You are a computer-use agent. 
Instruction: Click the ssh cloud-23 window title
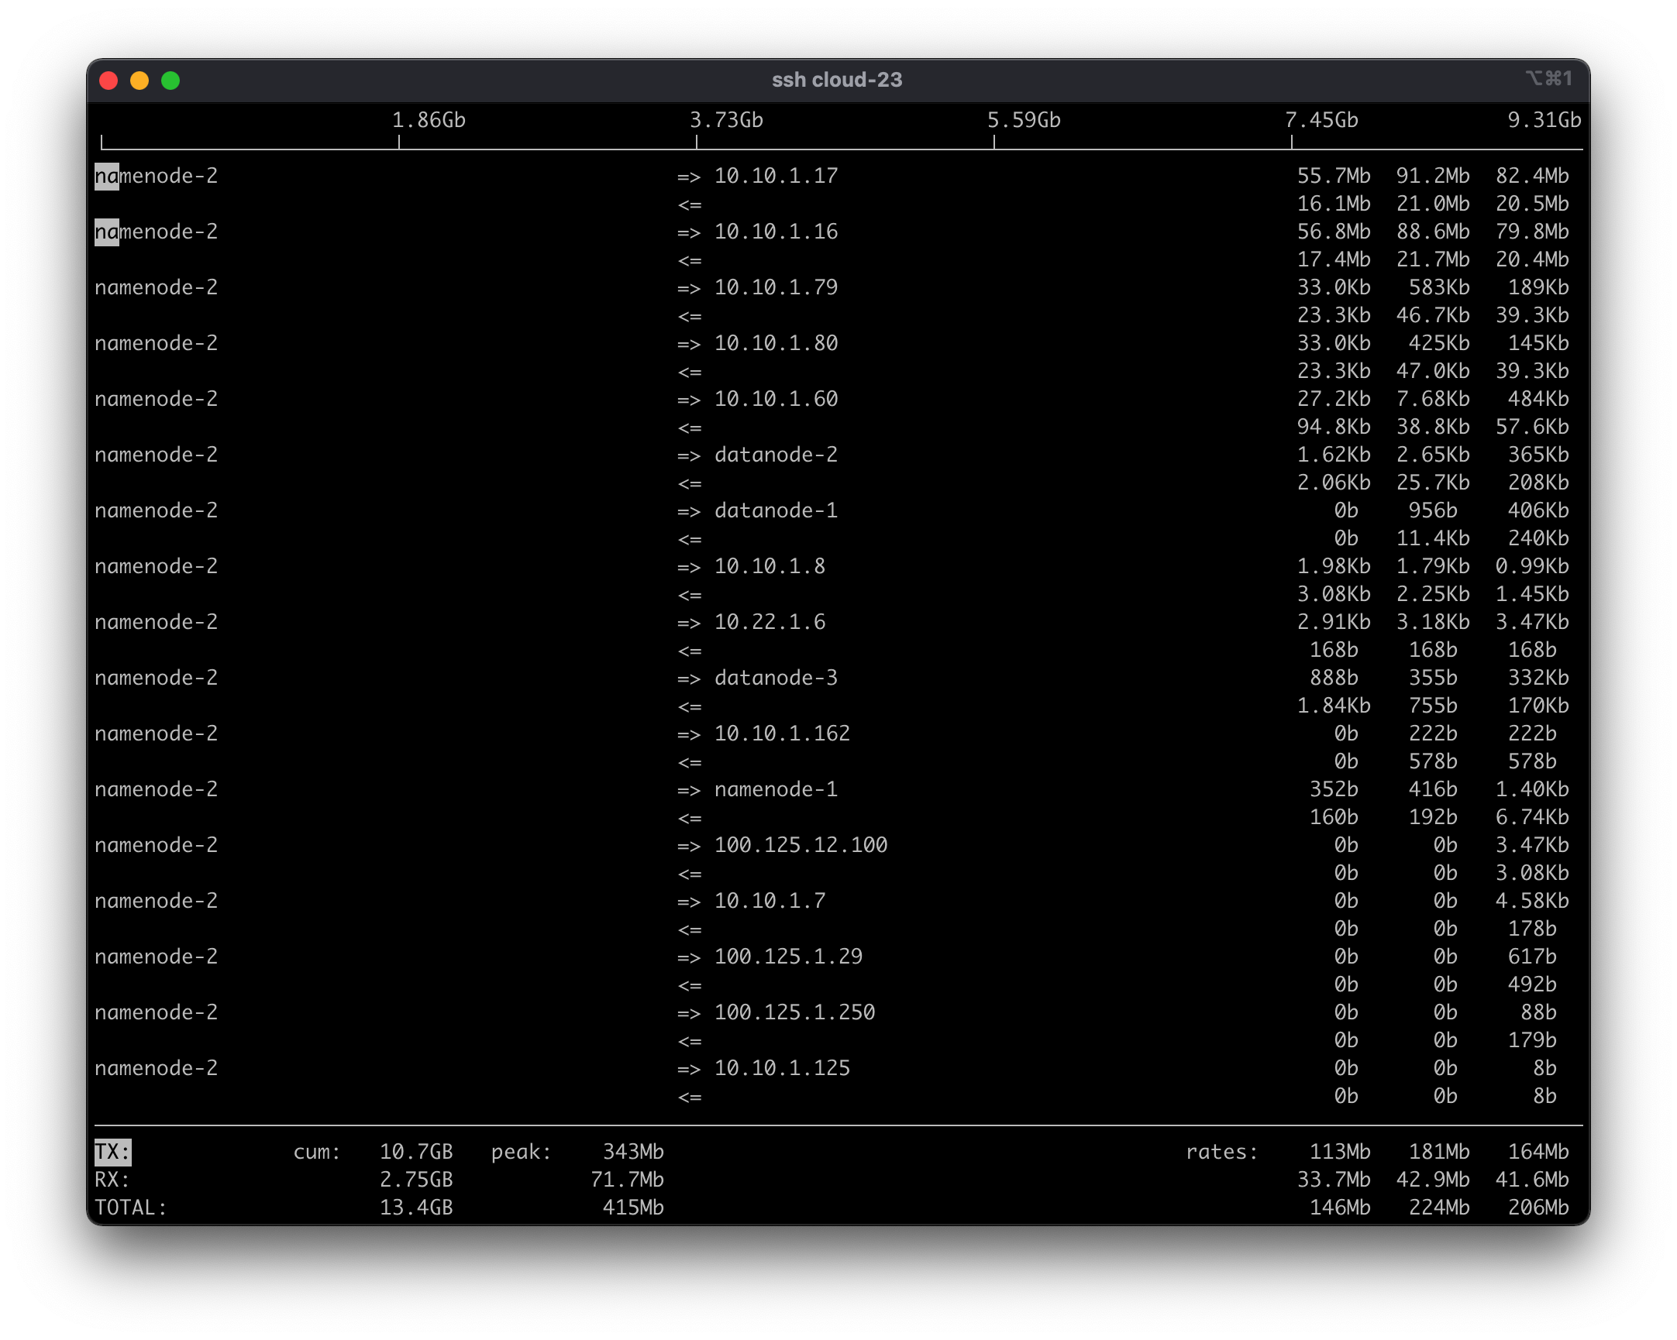click(x=837, y=80)
